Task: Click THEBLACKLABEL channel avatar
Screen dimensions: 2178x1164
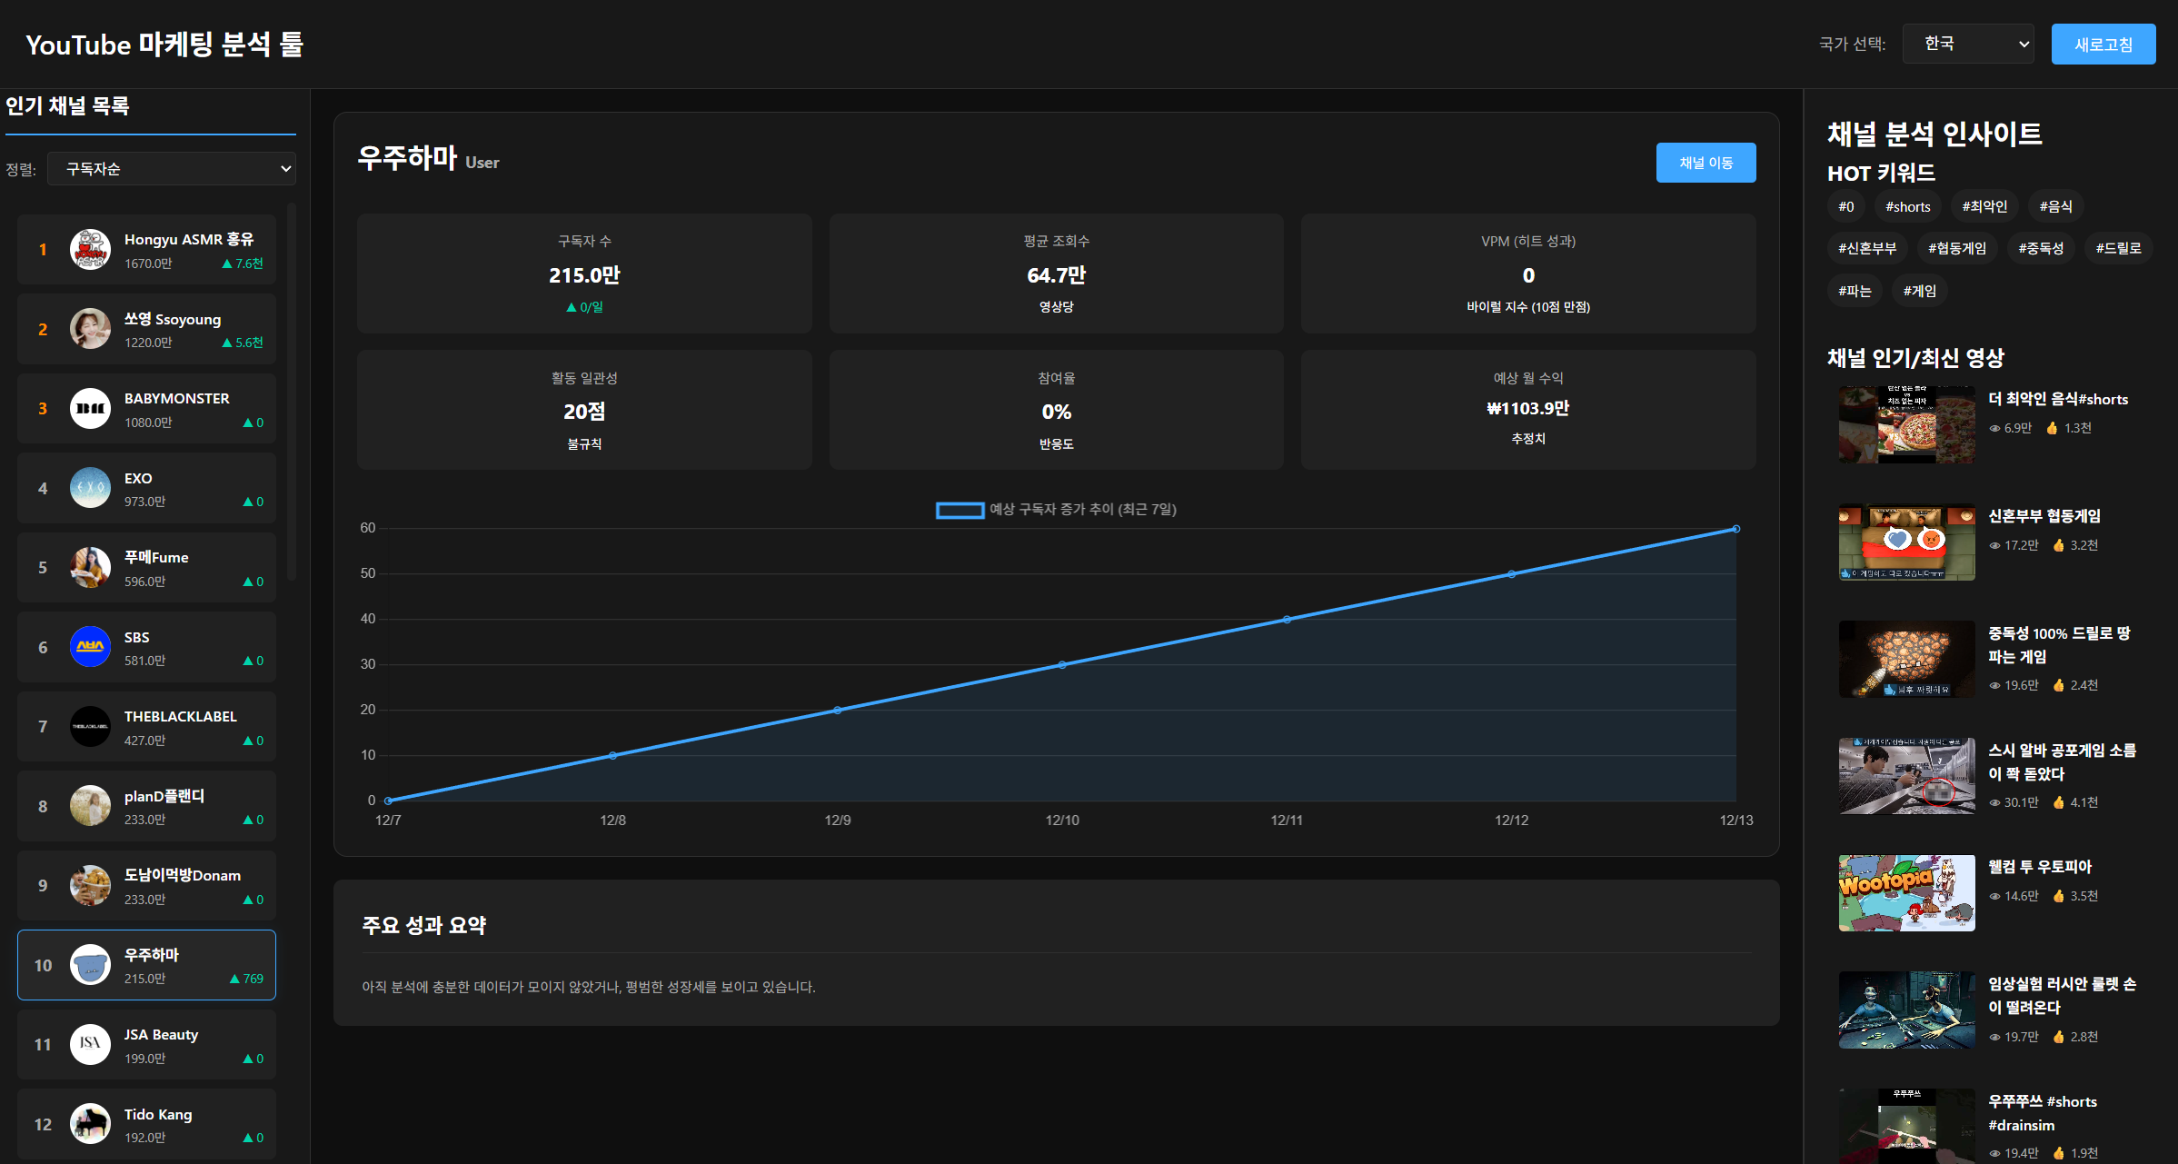Action: coord(90,727)
